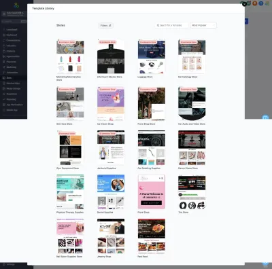Select the pink Floral Shop template thumbnail
This screenshot has height=269, width=272.
[152, 192]
